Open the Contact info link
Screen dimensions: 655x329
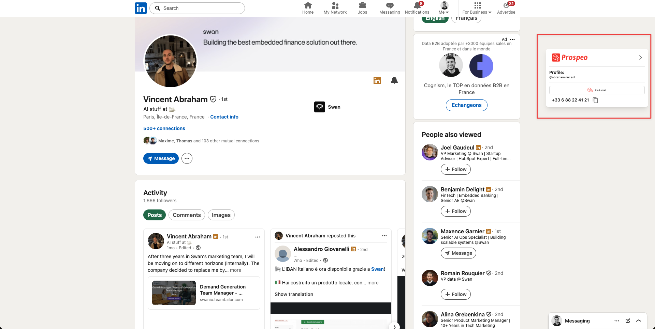point(224,117)
